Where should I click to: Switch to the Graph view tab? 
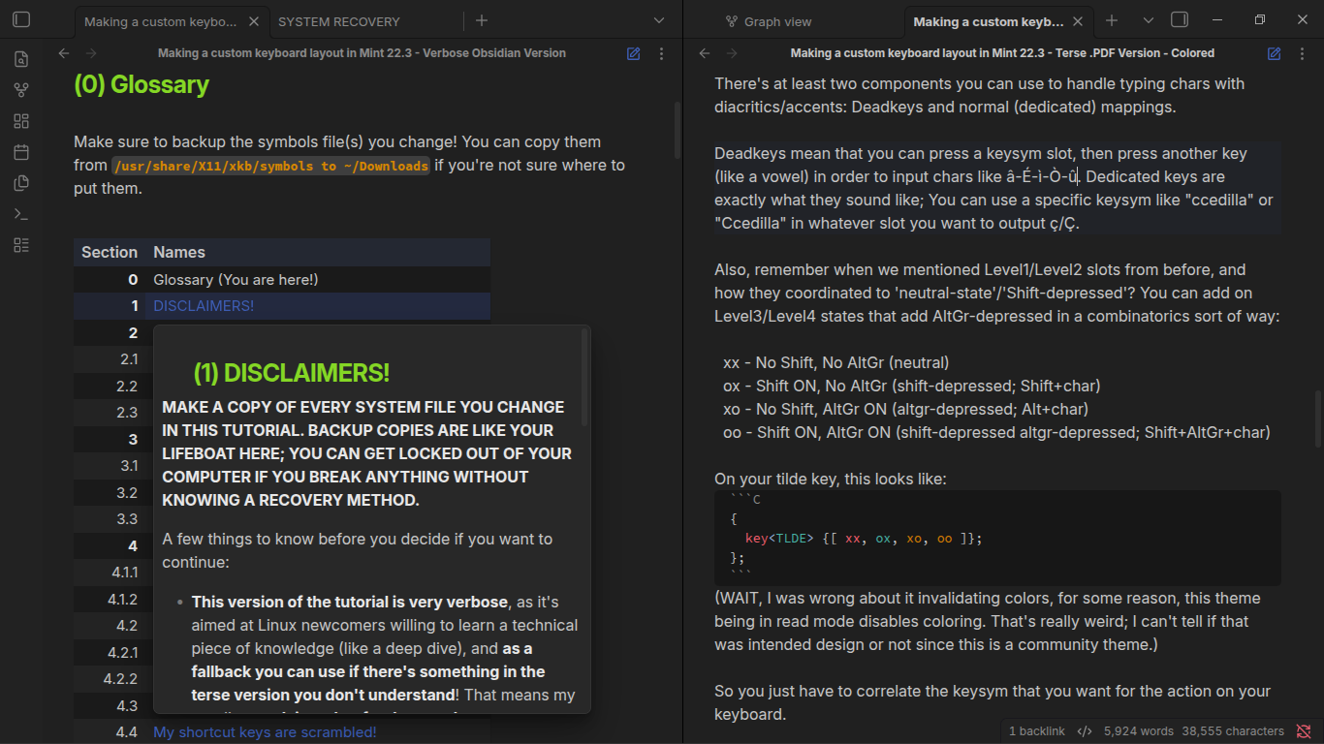pyautogui.click(x=769, y=21)
